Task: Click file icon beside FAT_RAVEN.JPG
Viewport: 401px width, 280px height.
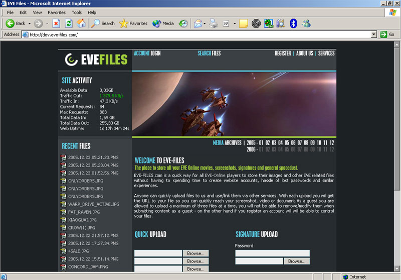Action: point(63,212)
